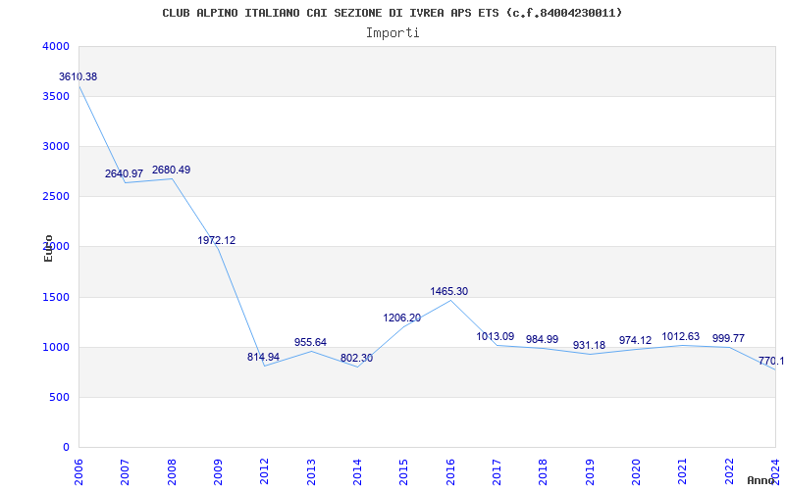
Task: Click the x-axis year 2012
Action: tap(264, 471)
